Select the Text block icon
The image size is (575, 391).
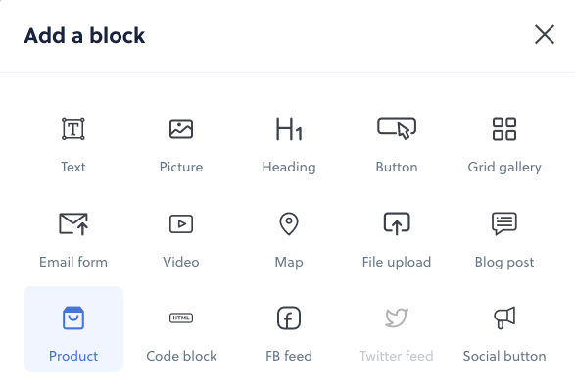click(73, 128)
